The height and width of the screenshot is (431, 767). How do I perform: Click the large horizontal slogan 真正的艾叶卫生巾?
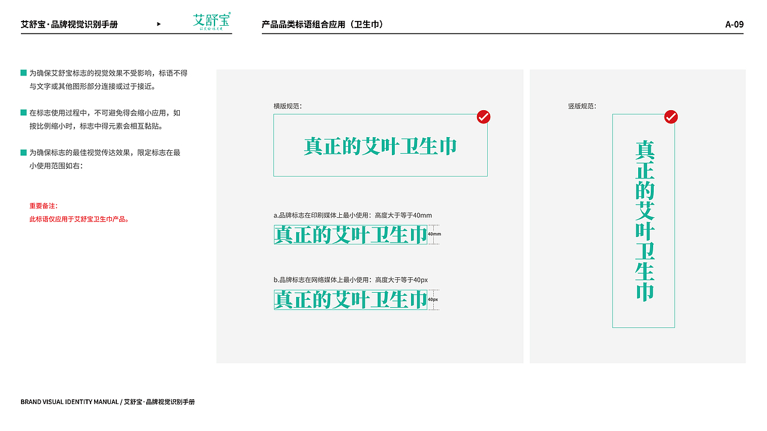381,146
